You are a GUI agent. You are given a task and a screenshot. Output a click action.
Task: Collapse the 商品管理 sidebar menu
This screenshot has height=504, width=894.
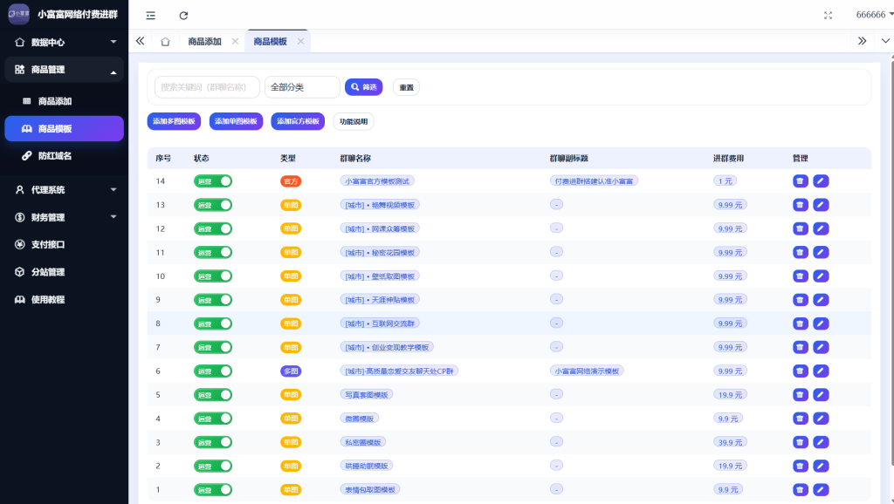65,70
